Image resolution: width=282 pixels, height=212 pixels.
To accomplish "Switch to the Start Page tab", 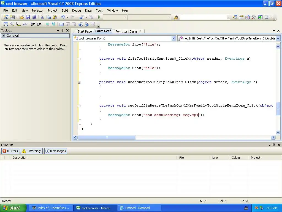I will pyautogui.click(x=85, y=31).
